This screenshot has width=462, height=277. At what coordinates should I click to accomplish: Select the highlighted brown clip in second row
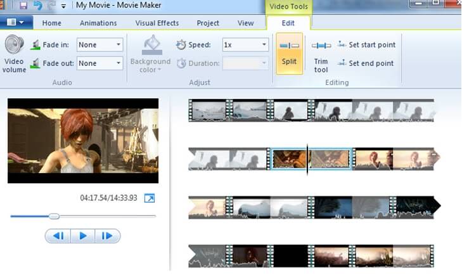[311, 159]
